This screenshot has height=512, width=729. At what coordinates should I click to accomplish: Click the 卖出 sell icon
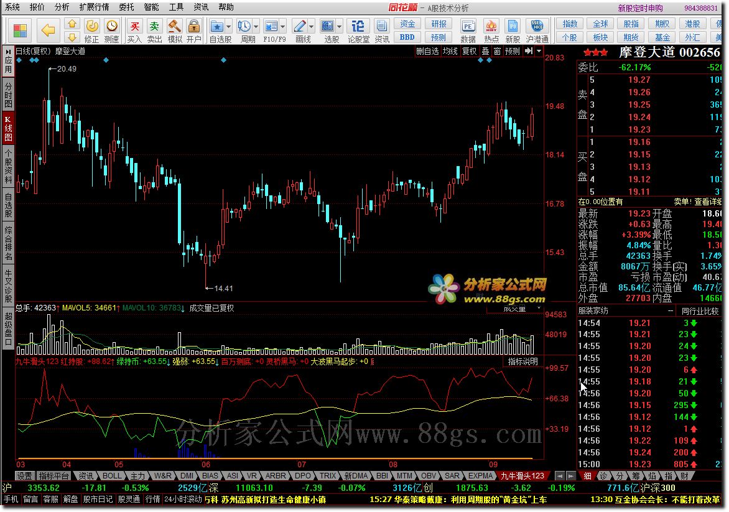click(x=154, y=26)
